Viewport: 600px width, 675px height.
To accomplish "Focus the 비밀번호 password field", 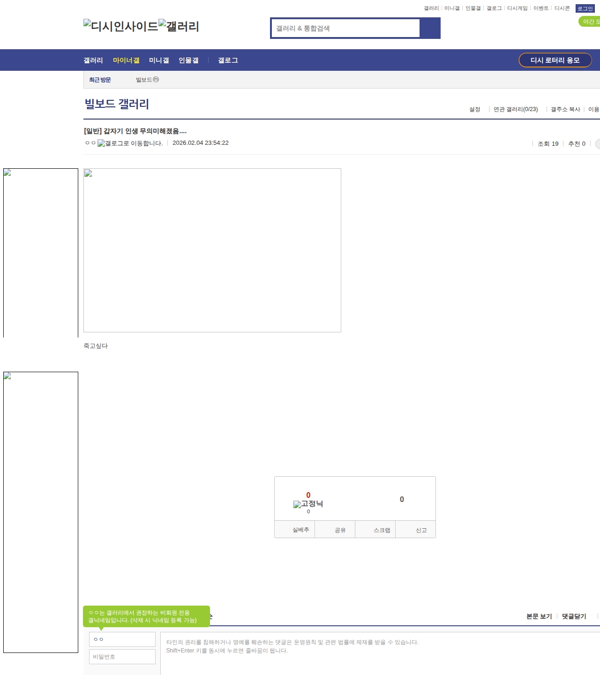I will pos(122,657).
